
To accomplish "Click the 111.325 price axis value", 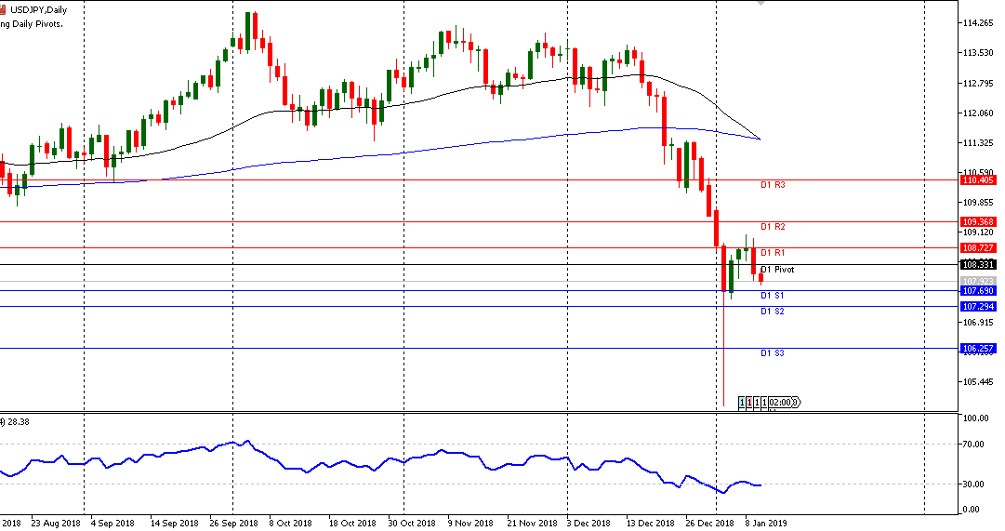I will pyautogui.click(x=978, y=143).
